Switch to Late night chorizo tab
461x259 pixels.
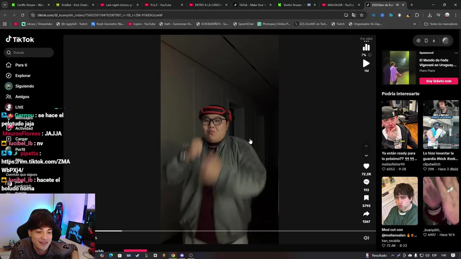click(119, 5)
